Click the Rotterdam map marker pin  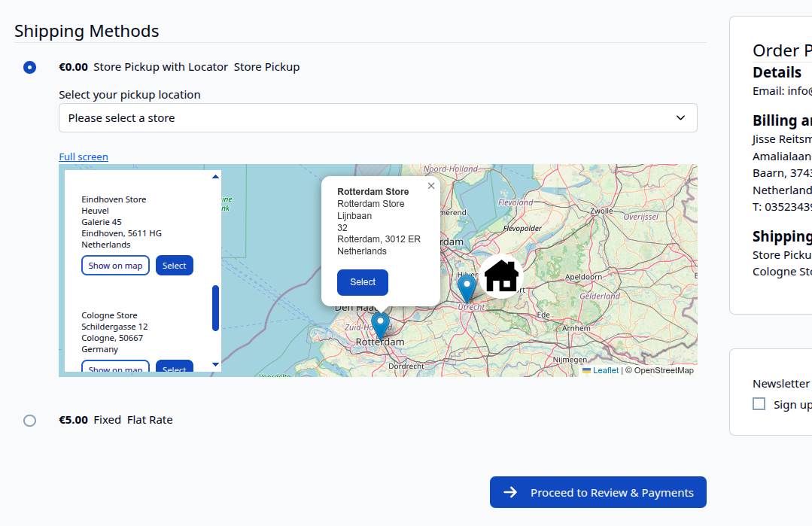tap(380, 325)
